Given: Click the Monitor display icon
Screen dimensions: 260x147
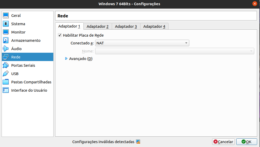Looking at the screenshot, I should click(x=6, y=32).
